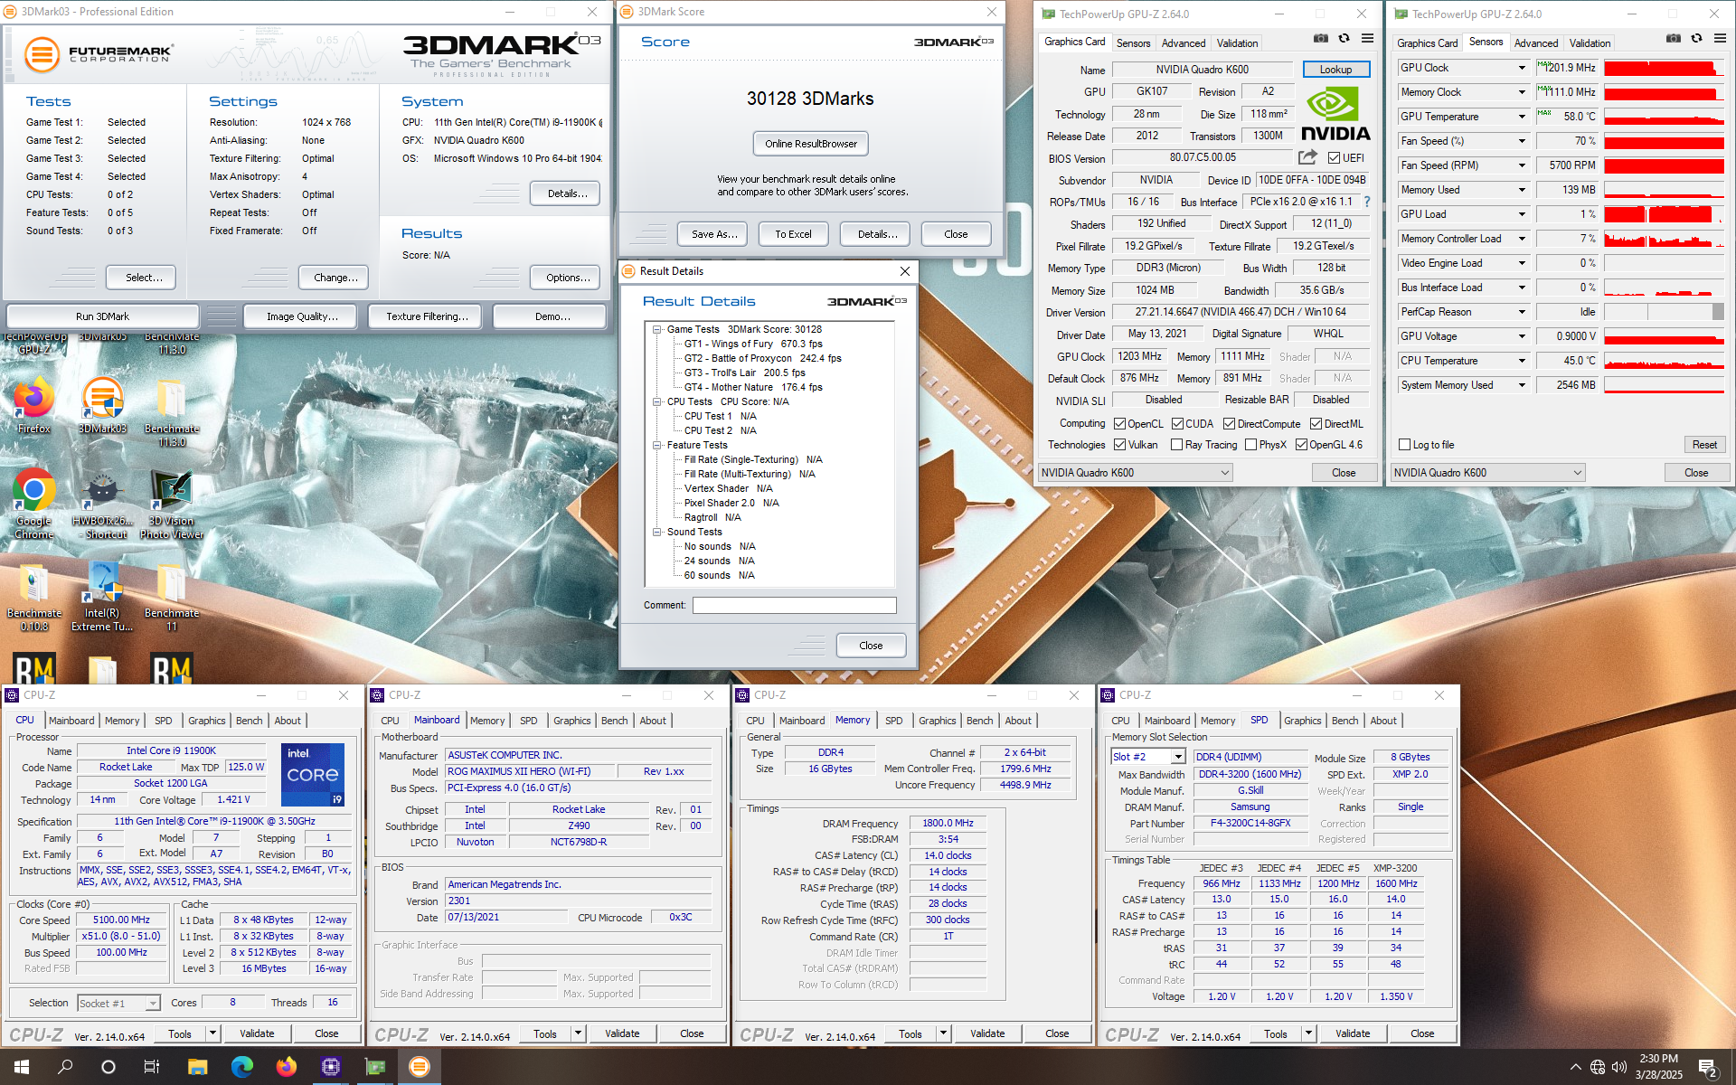Click volume icon in system tray
Image resolution: width=1736 pixels, height=1085 pixels.
click(1618, 1067)
